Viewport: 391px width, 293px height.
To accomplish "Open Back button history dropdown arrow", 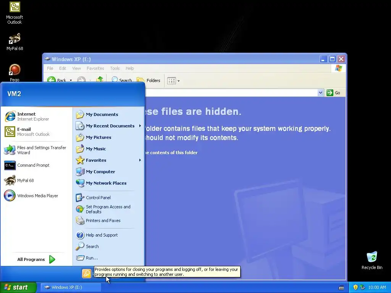I will tap(71, 80).
